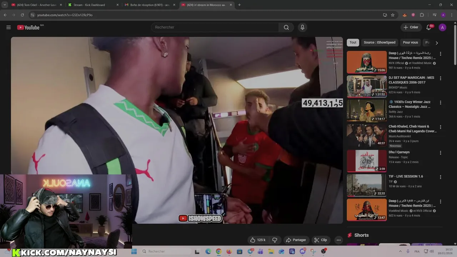
Task: Open DJ SET RAP MAROCAIN video title
Action: point(411,80)
